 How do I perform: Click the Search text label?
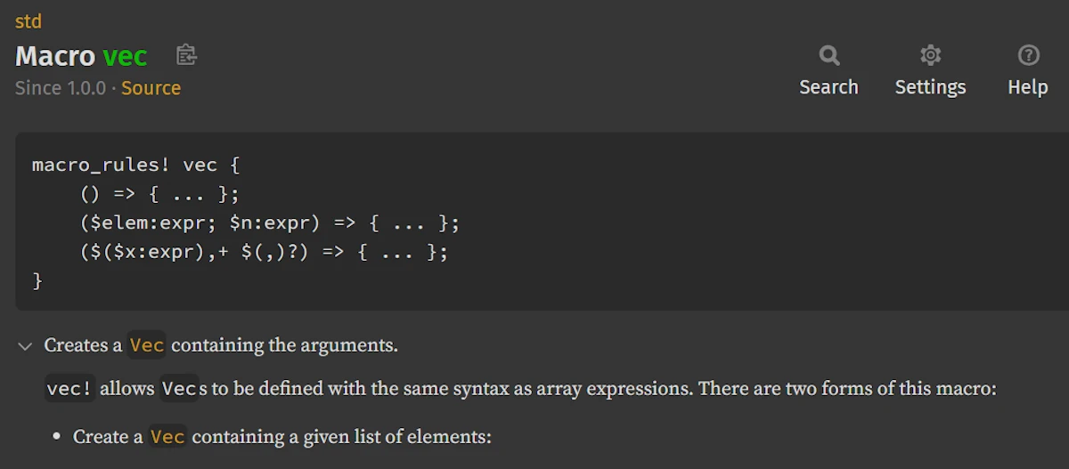828,87
